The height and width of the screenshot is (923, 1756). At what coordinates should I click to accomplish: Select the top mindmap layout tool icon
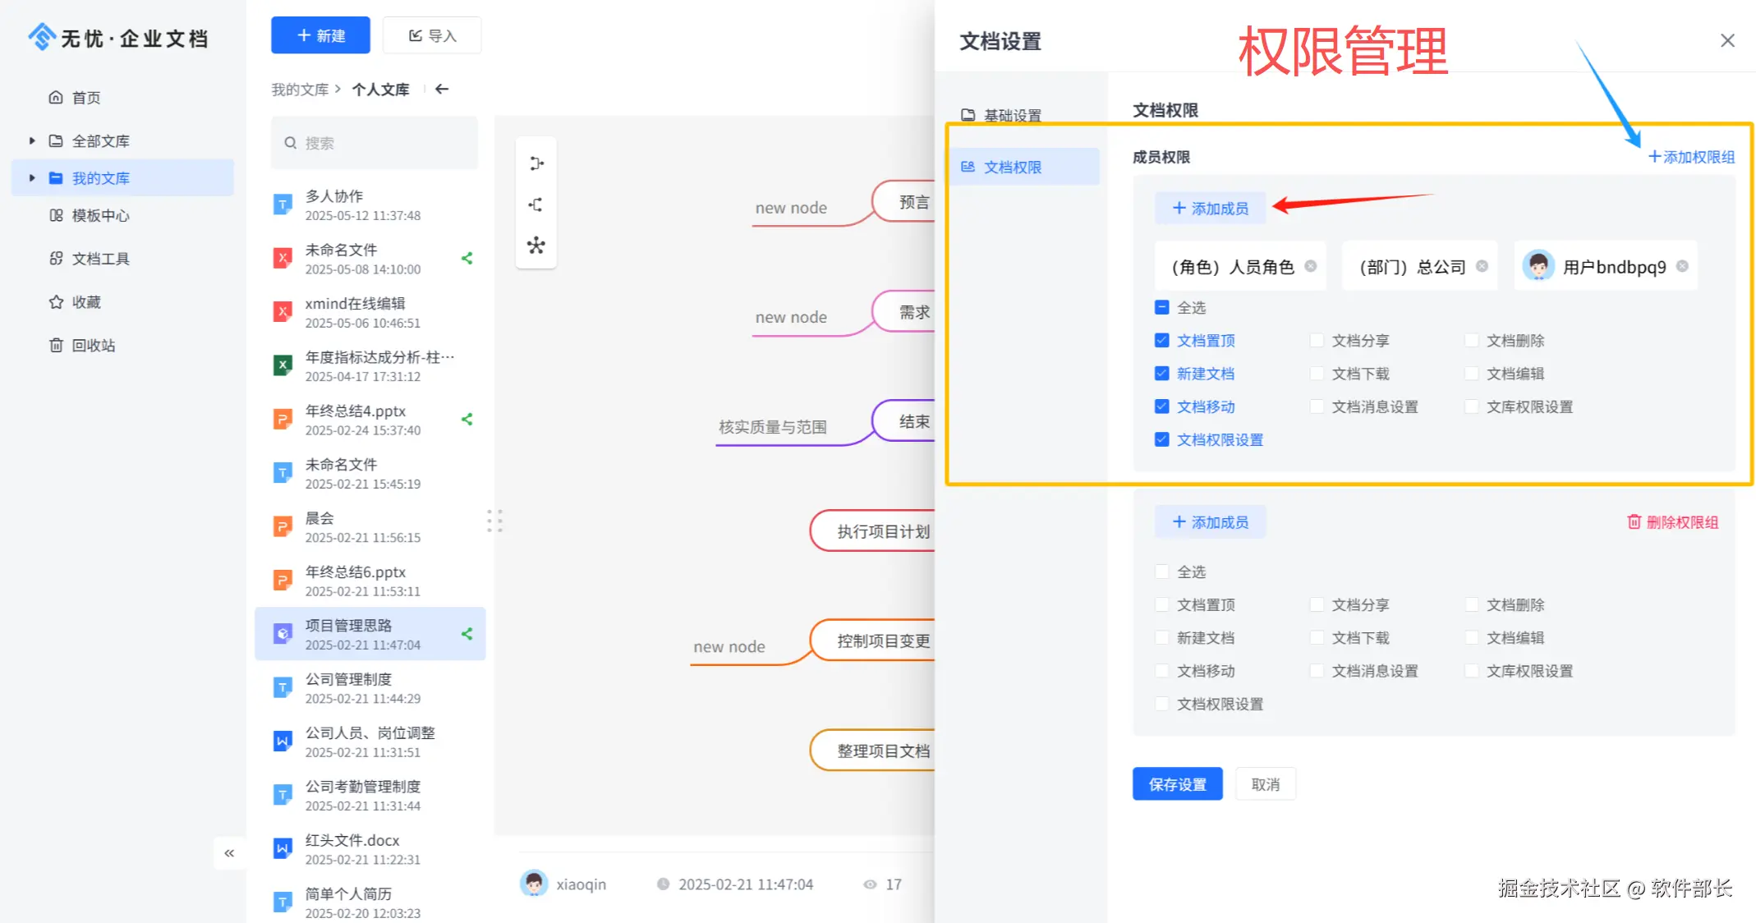click(x=536, y=163)
